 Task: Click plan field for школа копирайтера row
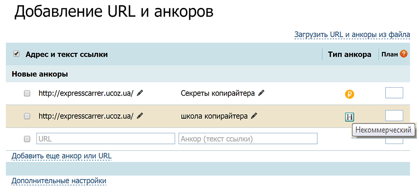[x=394, y=115]
